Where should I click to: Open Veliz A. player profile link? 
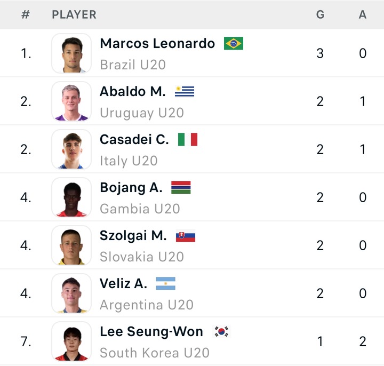(123, 283)
